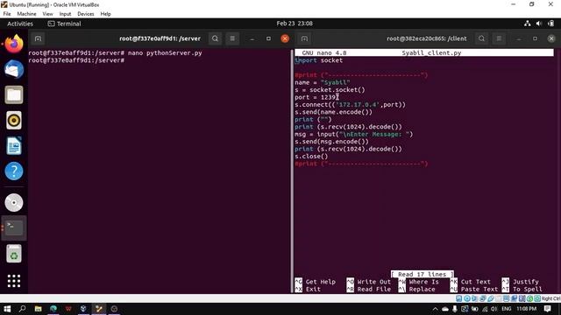Click the s.close() line in nano
Image resolution: width=561 pixels, height=315 pixels.
click(x=311, y=157)
